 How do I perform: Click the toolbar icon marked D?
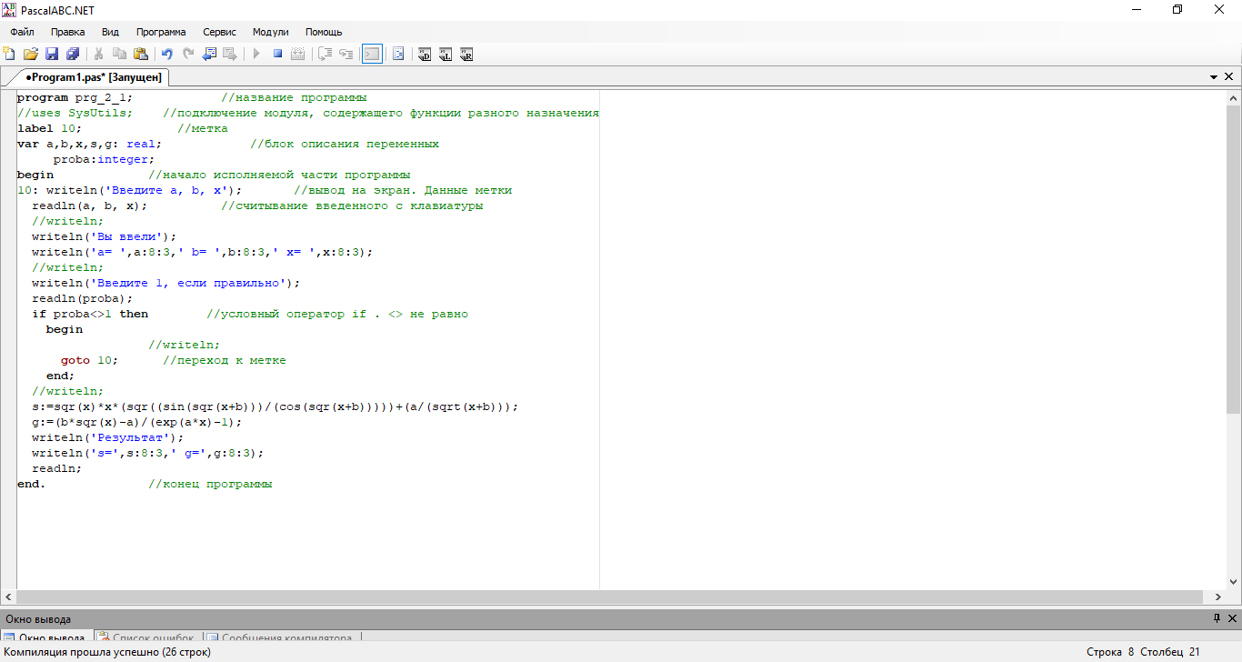pos(425,55)
